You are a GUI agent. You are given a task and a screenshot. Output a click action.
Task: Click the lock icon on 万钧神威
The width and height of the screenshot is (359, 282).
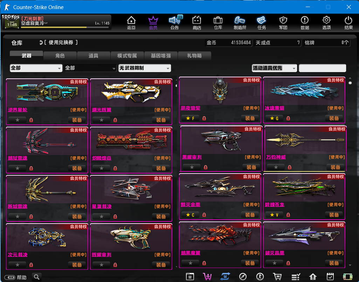pos(290,168)
